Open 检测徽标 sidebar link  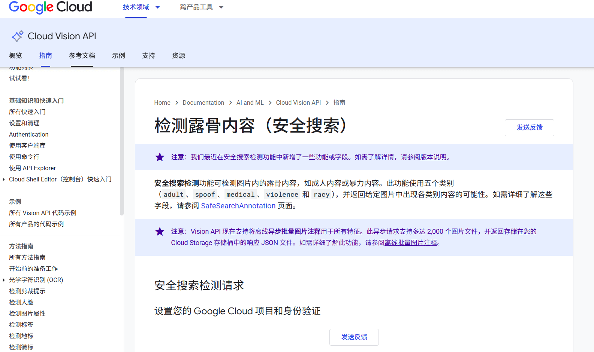point(21,347)
